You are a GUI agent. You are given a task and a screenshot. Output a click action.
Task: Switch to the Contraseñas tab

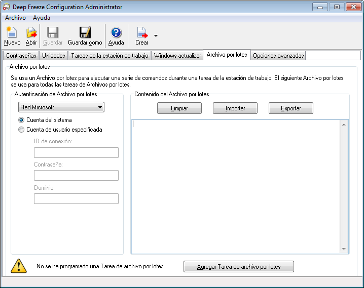tap(21, 56)
